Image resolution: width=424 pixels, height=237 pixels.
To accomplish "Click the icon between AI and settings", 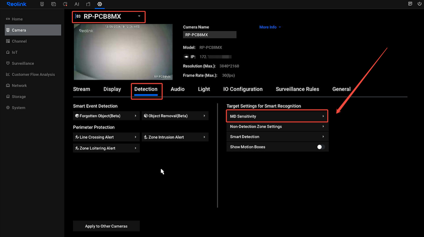I will tap(88, 4).
